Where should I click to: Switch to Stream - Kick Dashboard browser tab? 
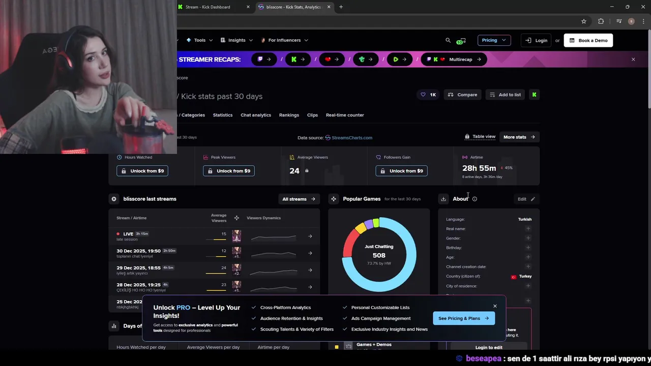[x=213, y=7]
